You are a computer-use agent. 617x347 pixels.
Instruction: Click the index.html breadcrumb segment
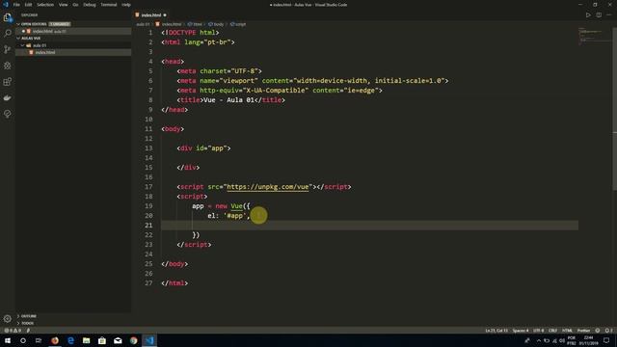pyautogui.click(x=169, y=24)
